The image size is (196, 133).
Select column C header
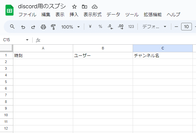click(x=163, y=48)
